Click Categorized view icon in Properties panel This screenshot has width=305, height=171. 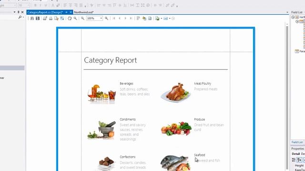coord(294,160)
